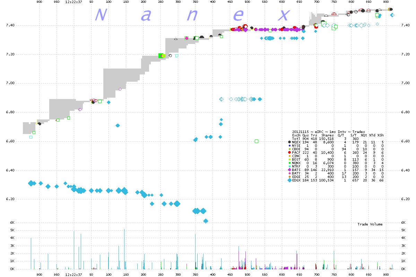
Task: Click the purple BATS legend diamond
Action: pyautogui.click(x=289, y=170)
